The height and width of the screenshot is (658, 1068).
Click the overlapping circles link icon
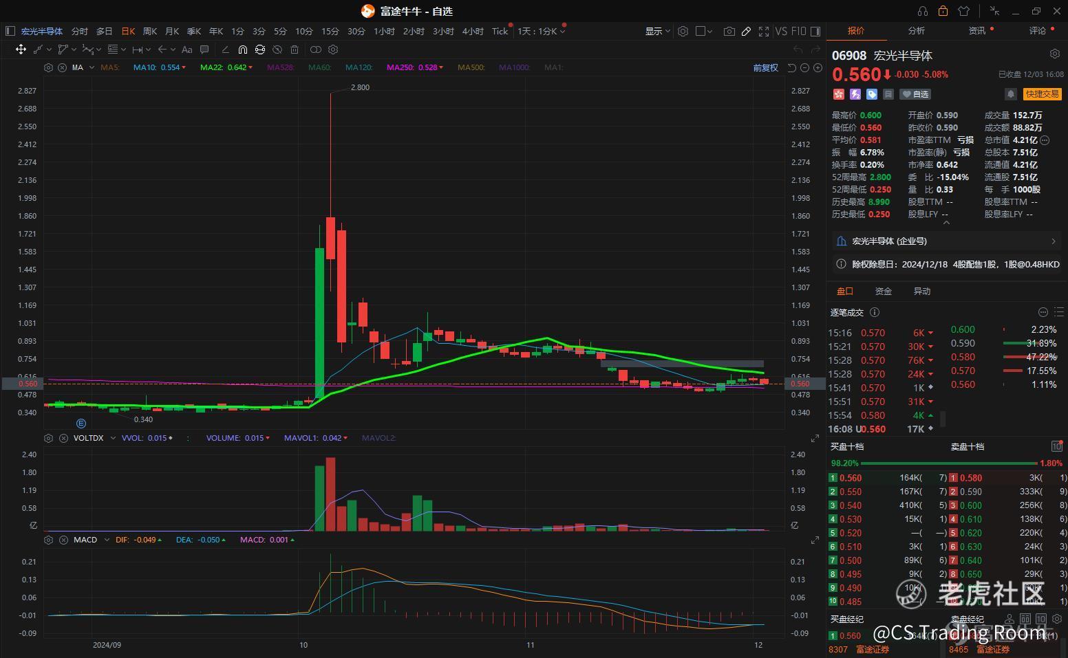(x=316, y=50)
